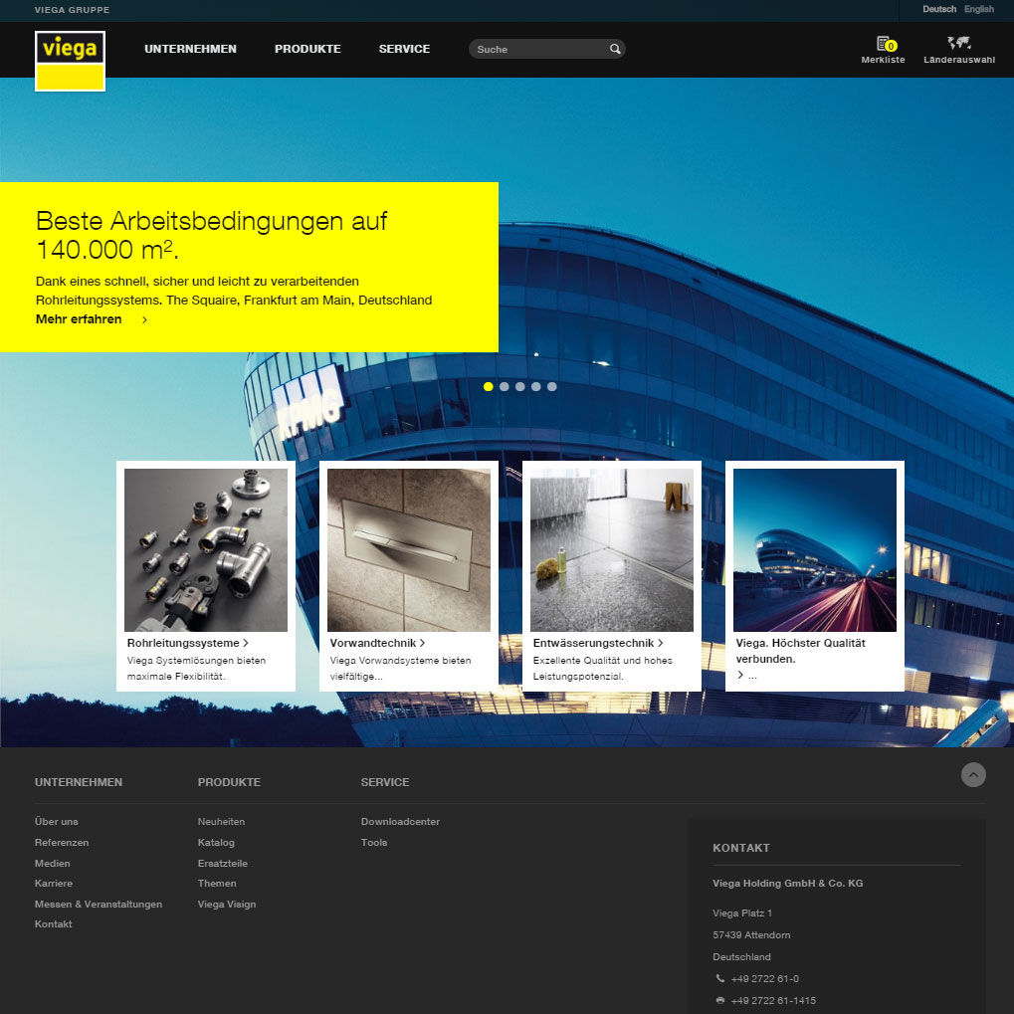Open the Themen footer link
The width and height of the screenshot is (1014, 1014).
(x=217, y=884)
